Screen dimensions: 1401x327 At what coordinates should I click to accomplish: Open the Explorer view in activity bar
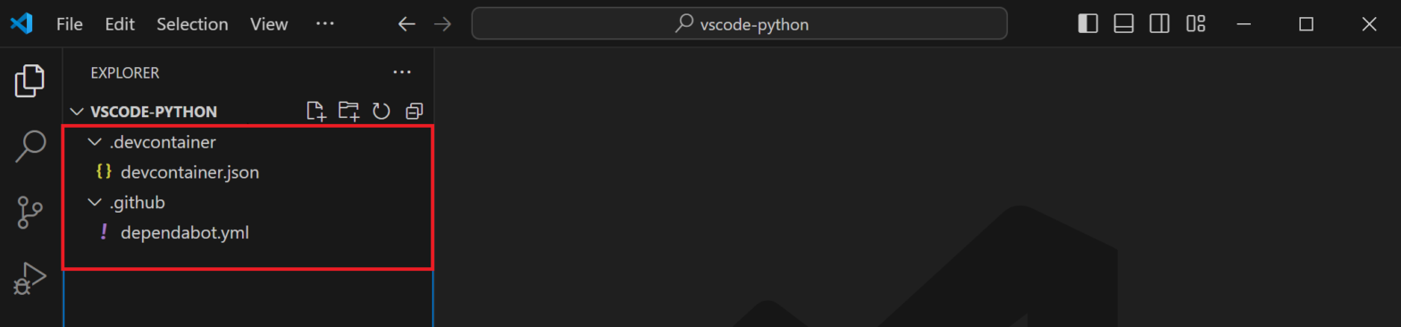coord(30,81)
